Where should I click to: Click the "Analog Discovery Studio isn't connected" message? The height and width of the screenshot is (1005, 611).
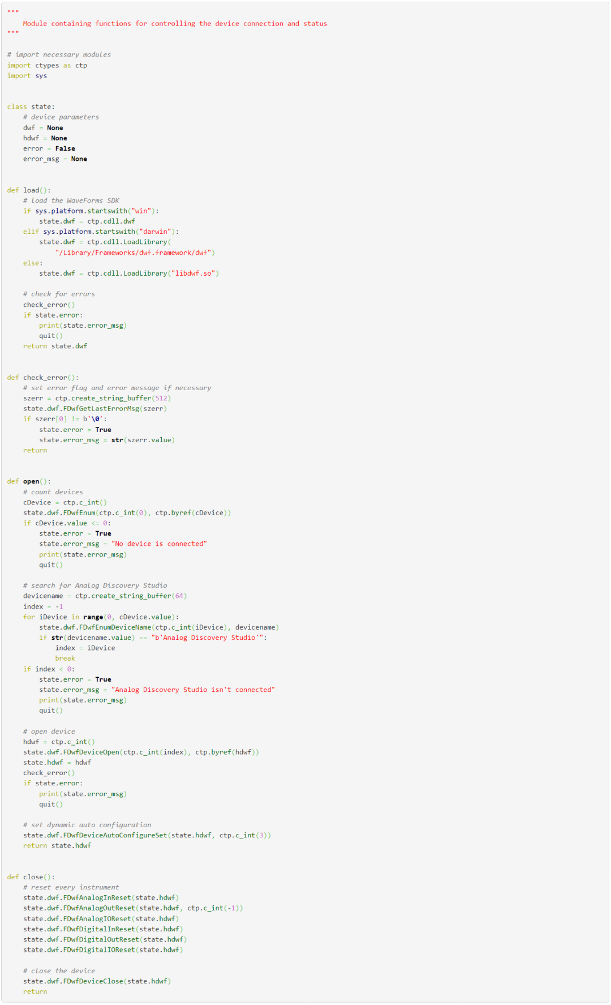pyautogui.click(x=193, y=690)
